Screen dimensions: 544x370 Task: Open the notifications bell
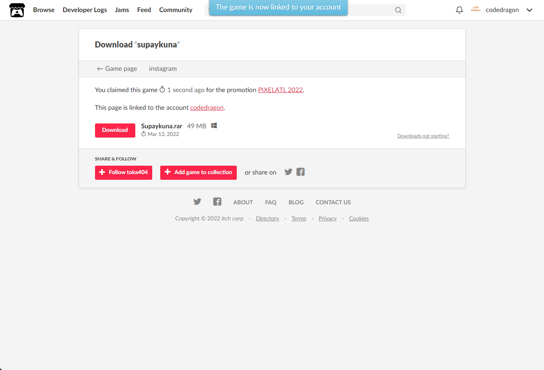click(459, 10)
